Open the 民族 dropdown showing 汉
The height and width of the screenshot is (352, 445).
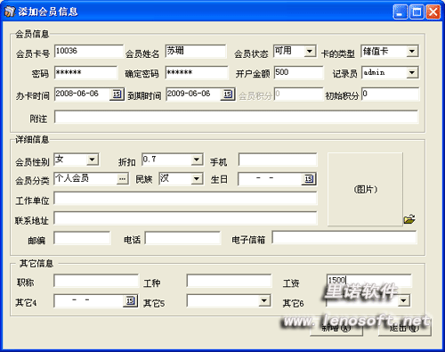pos(197,179)
